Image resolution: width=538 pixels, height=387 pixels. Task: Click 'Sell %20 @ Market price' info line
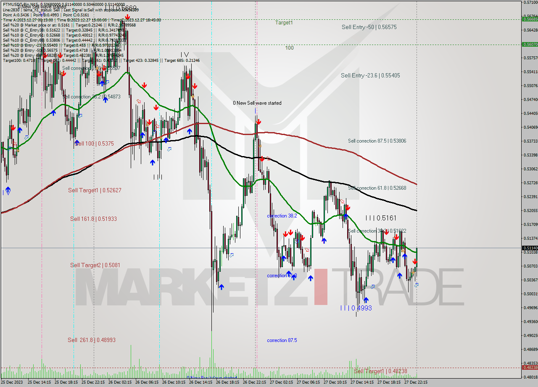click(69, 25)
